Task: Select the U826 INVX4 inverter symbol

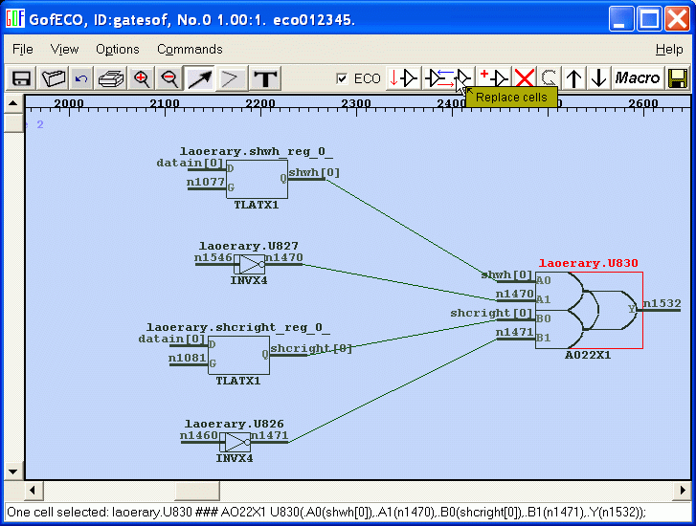Action: (235, 442)
